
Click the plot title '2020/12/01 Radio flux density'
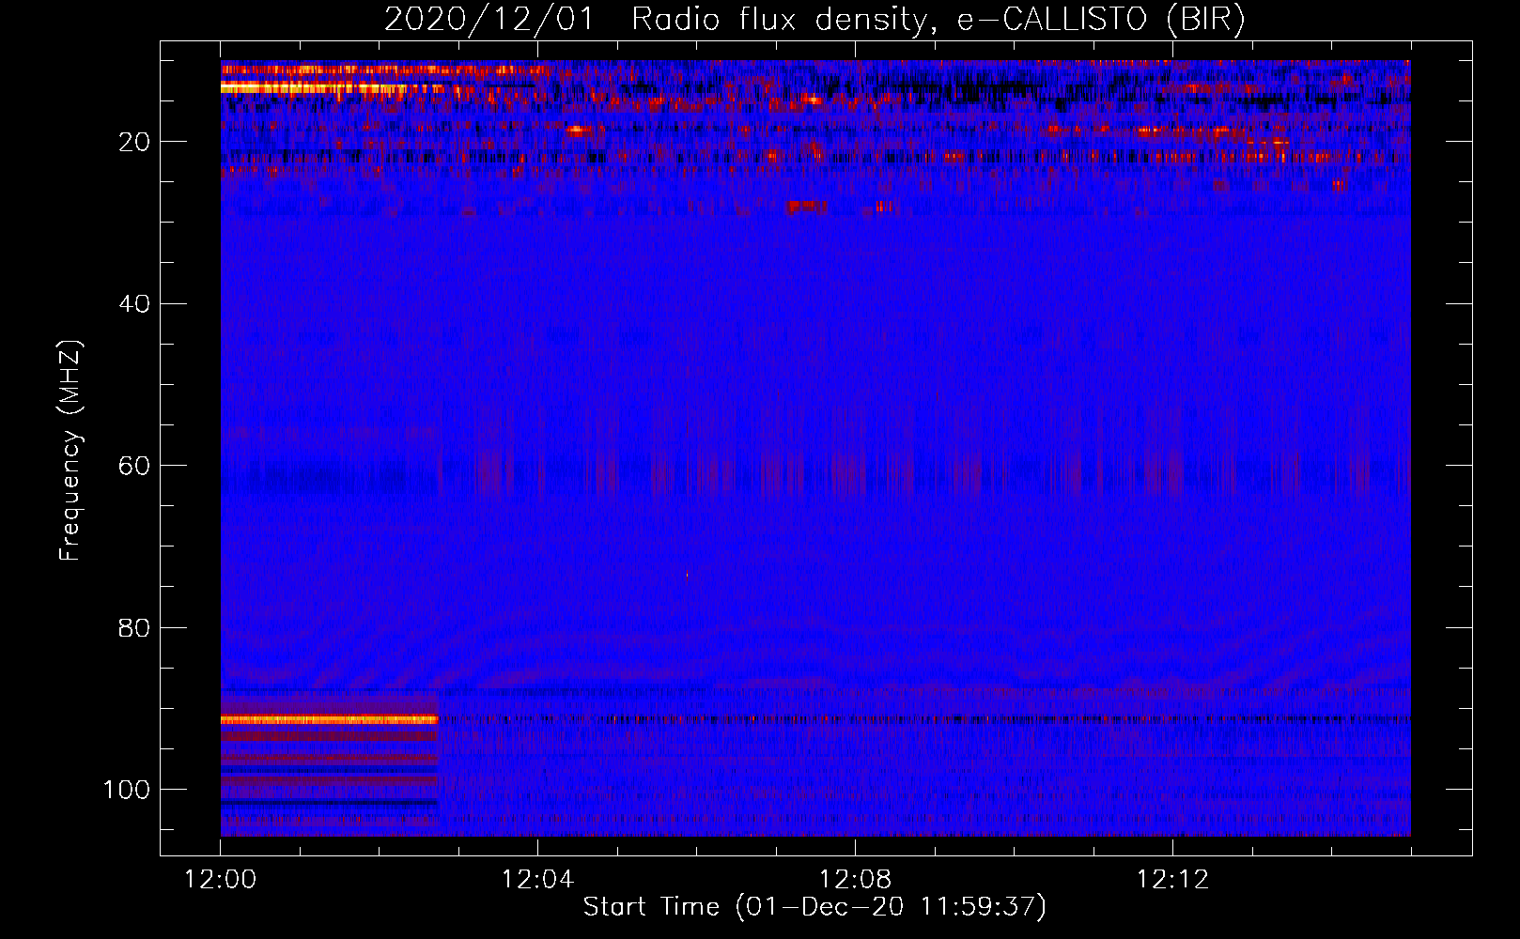[x=657, y=20]
